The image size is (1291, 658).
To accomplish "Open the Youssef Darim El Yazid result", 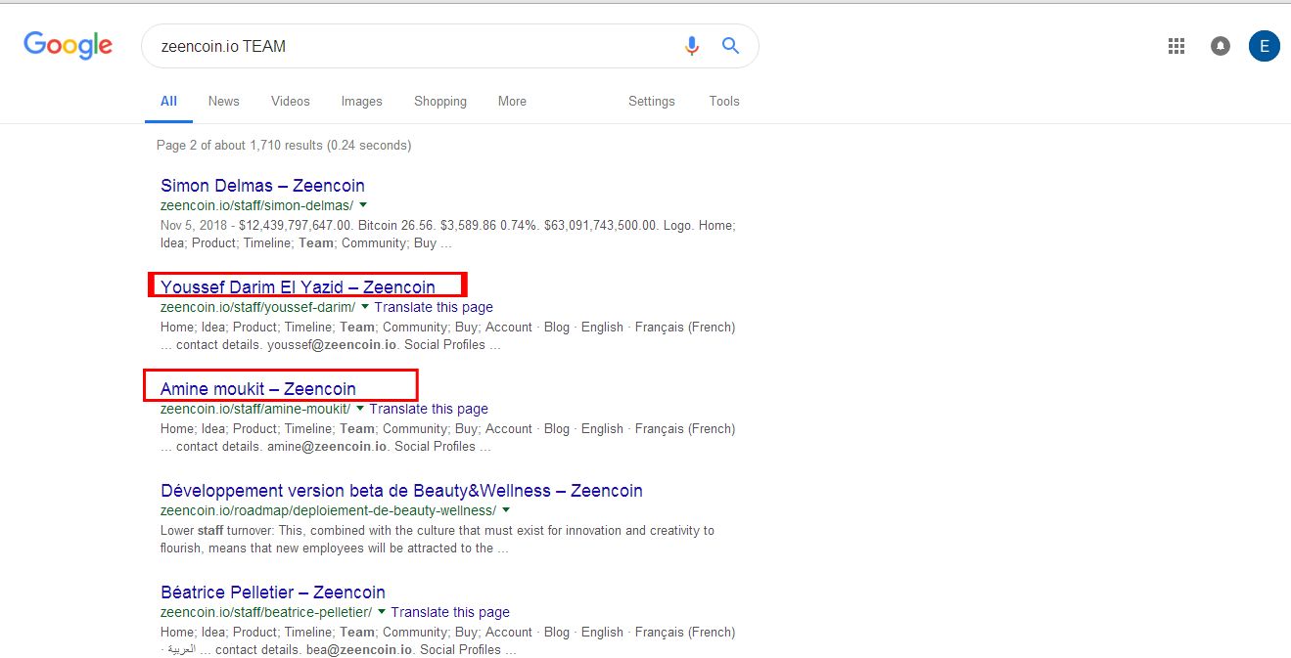I will pos(298,287).
